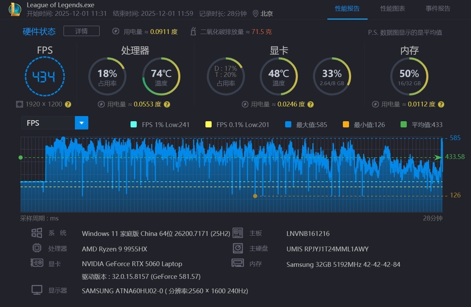The height and width of the screenshot is (307, 471).
Task: Click the GPU icon beside 显卡 in specs list
Action: tap(37, 263)
